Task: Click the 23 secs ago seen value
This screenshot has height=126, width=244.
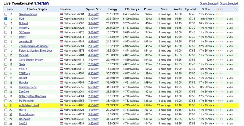Action: (164, 105)
